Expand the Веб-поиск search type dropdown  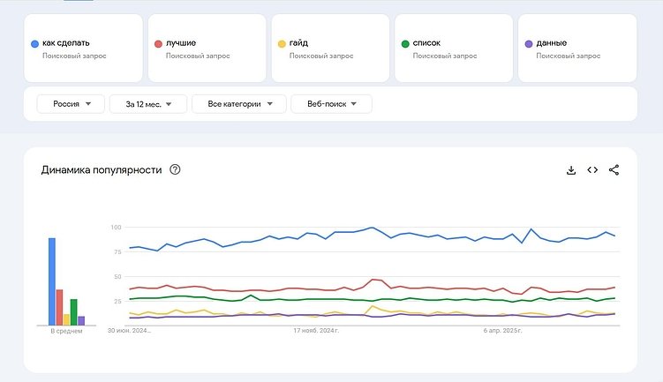pos(331,104)
